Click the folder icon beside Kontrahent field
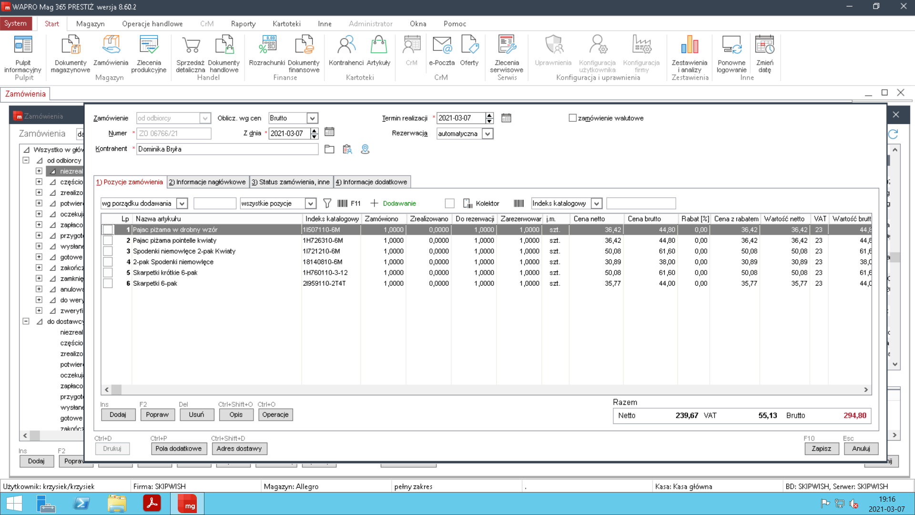The image size is (915, 515). pyautogui.click(x=329, y=149)
